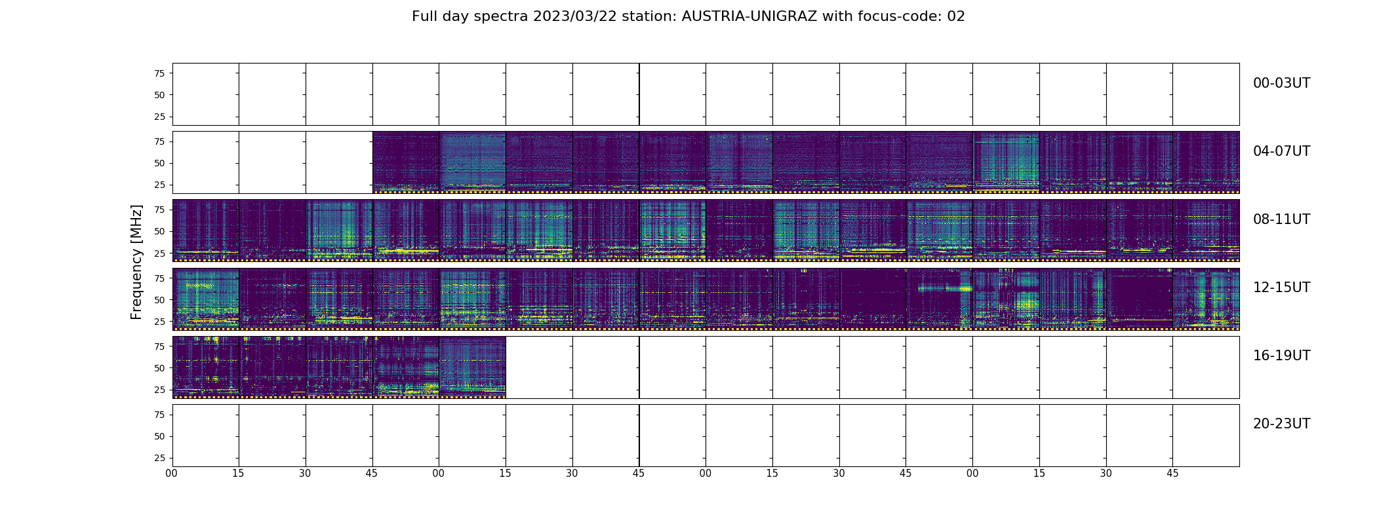
Task: Click the rightmost '45' x-axis tick label
Action: (1172, 474)
